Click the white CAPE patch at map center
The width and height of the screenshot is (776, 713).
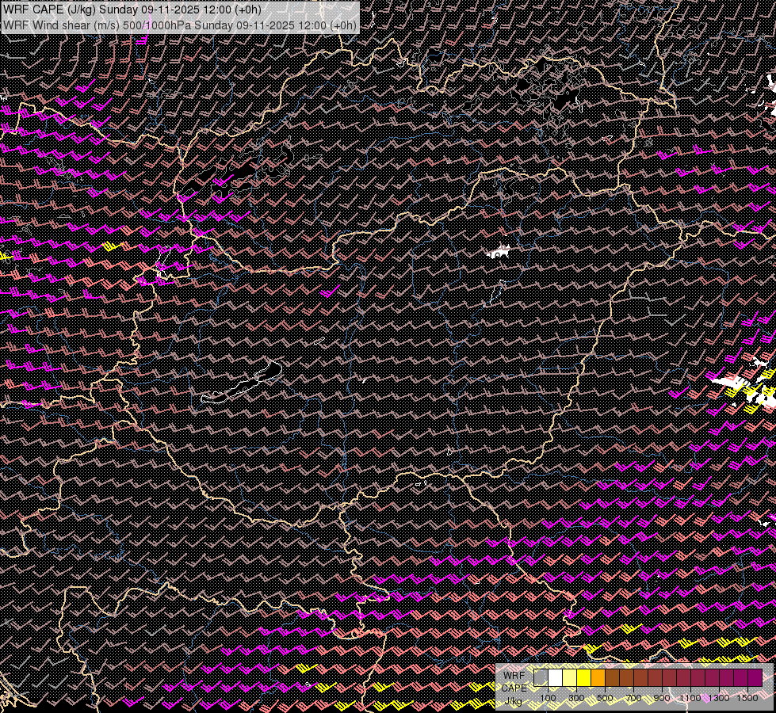[x=499, y=253]
